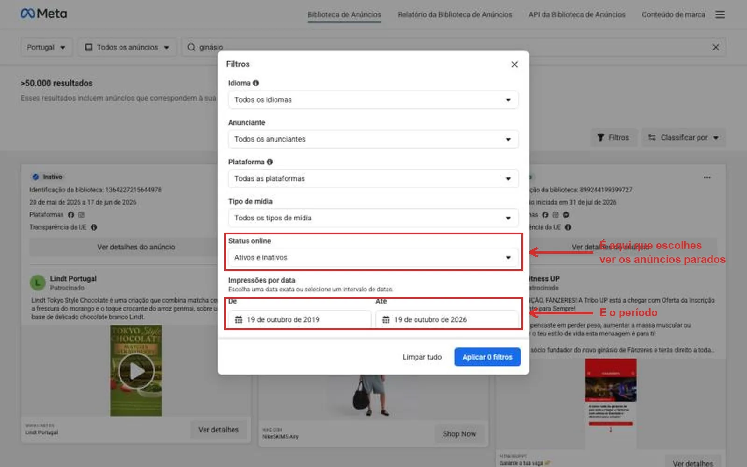Click the Meta logo
Viewport: 747px width, 467px height.
tap(44, 14)
